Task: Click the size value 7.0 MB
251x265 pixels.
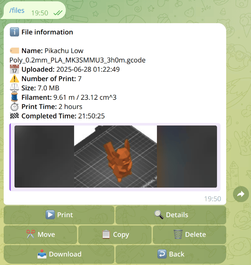Action: pyautogui.click(x=48, y=88)
